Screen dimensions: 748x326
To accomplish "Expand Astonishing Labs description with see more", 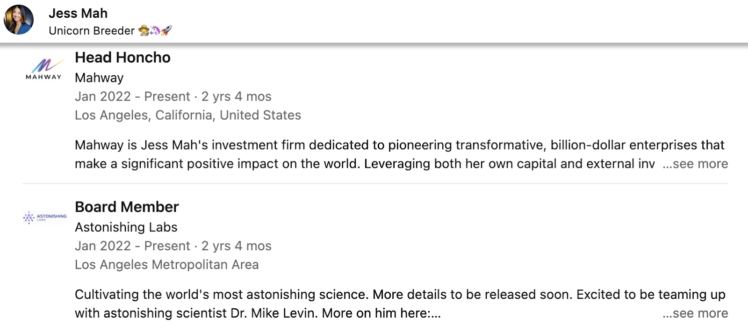I will 695,313.
